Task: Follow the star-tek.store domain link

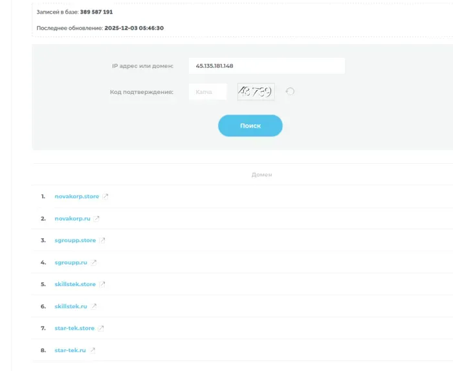Action: [74, 328]
